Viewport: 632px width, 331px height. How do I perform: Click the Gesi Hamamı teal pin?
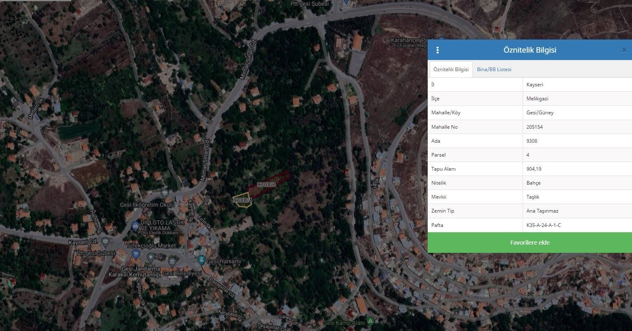pos(201,260)
